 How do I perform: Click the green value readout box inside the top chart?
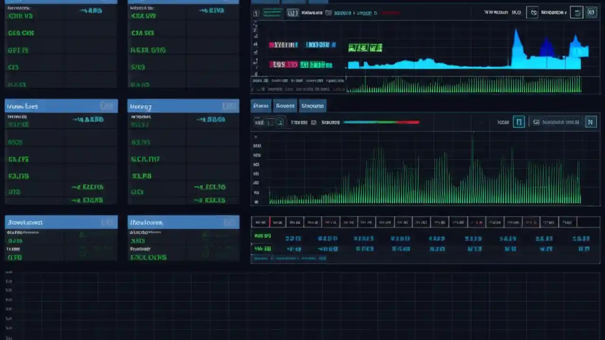tap(365, 48)
